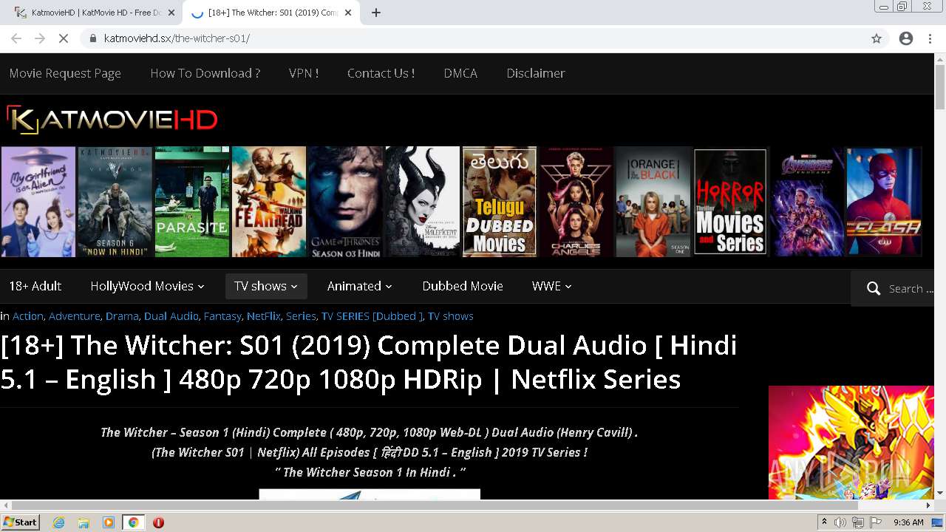
Task: Click the browser back arrow
Action: (x=16, y=38)
